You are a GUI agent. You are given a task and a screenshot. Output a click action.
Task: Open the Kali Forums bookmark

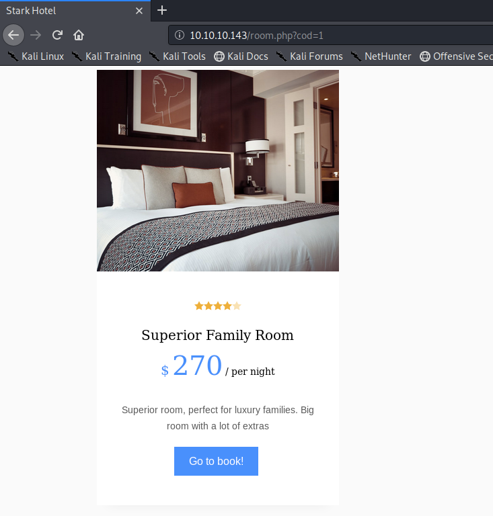309,56
